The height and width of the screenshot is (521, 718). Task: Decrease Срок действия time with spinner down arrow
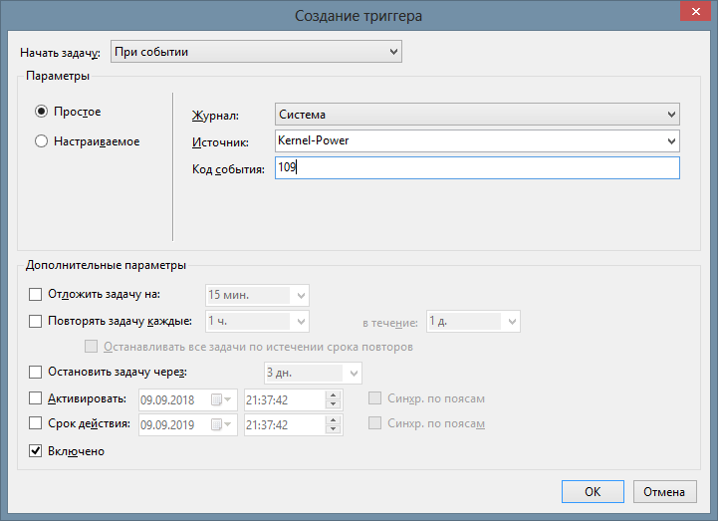coord(333,429)
